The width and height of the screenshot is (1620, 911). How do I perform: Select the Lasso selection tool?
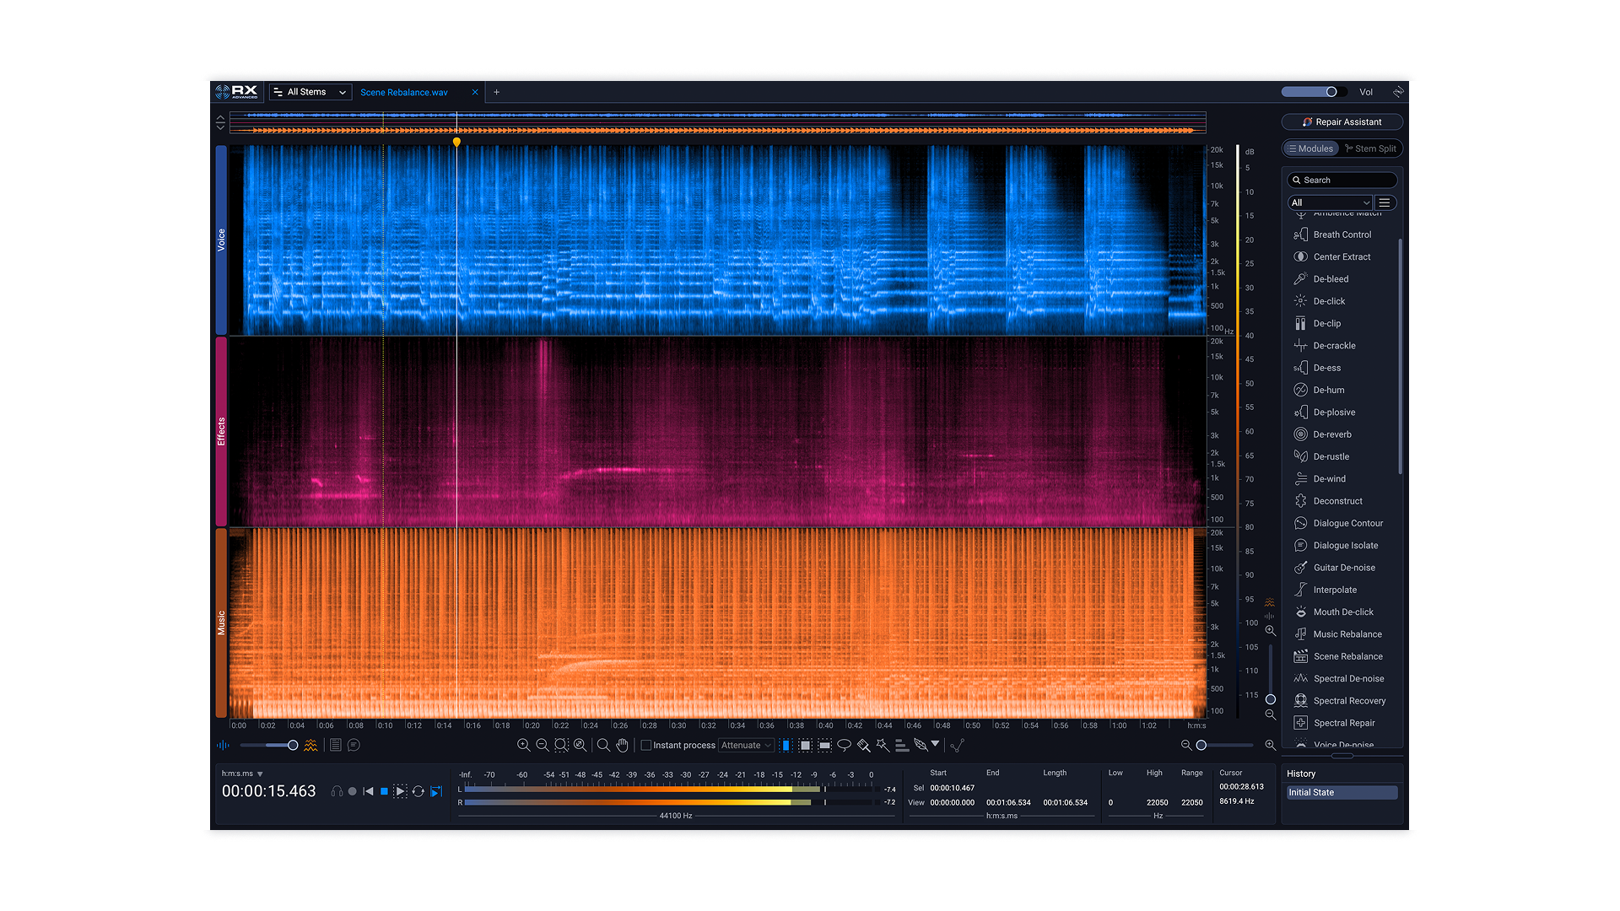coord(844,746)
